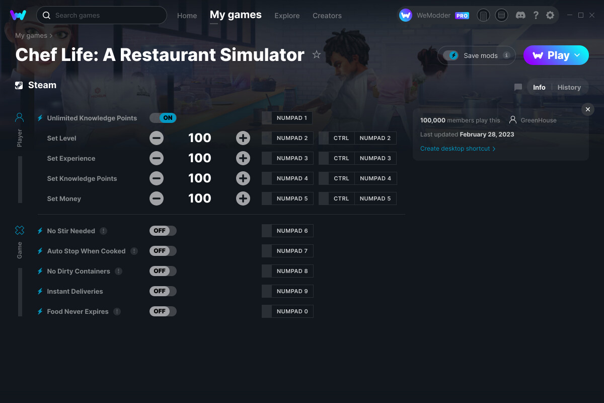
Task: Edit the Set Money value 100
Action: click(x=200, y=198)
